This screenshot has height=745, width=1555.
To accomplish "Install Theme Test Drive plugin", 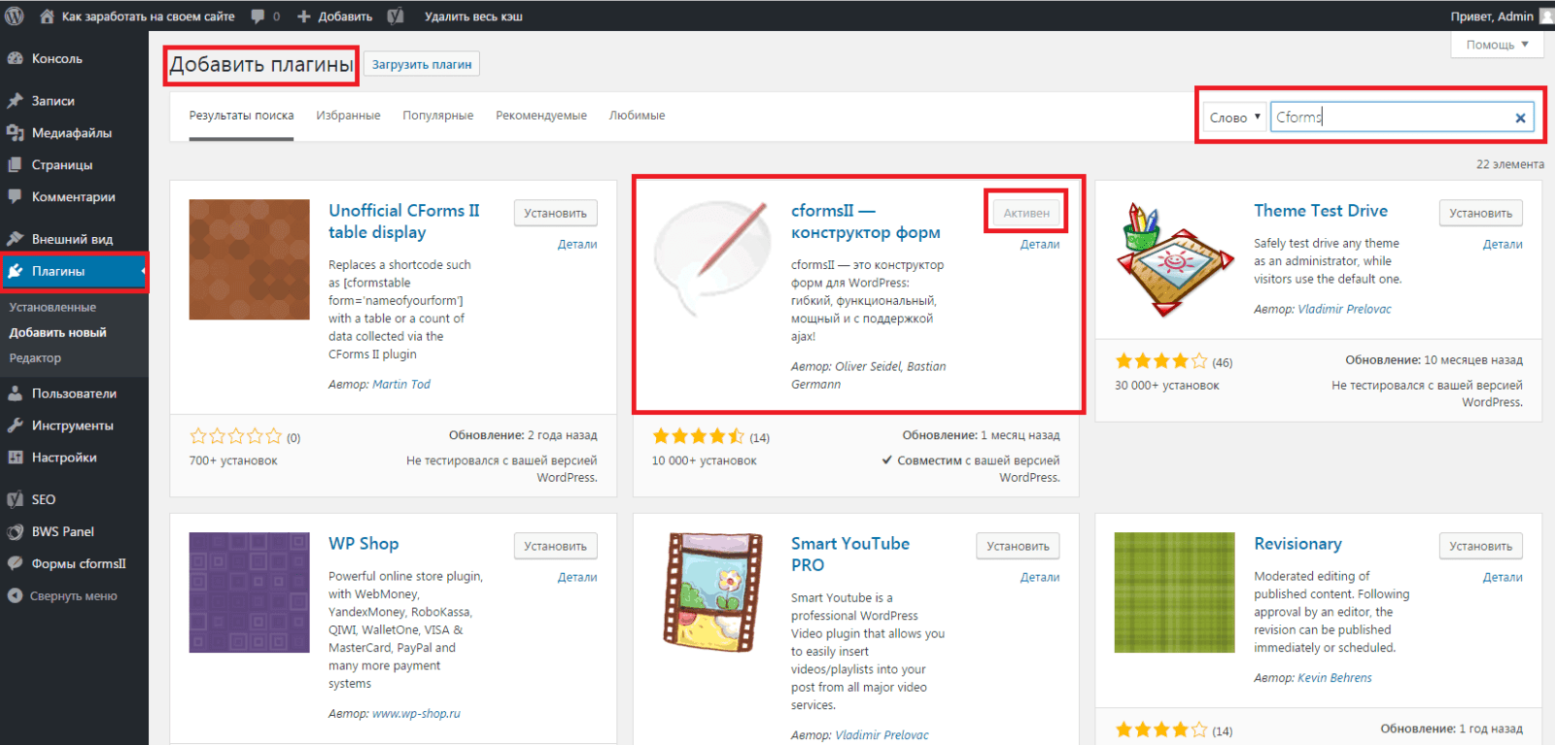I will [x=1480, y=213].
